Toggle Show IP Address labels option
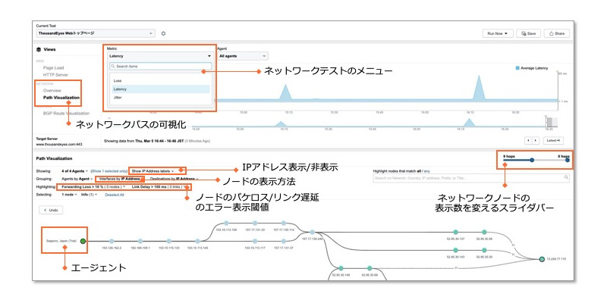Image resolution: width=607 pixels, height=303 pixels. [x=156, y=171]
